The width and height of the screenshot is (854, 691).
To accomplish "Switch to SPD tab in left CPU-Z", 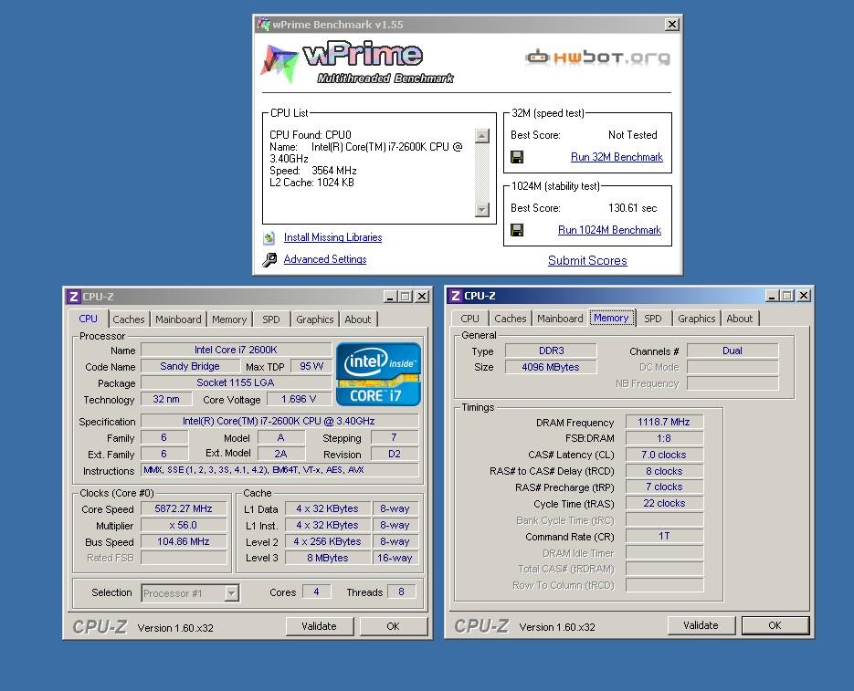I will 271,319.
